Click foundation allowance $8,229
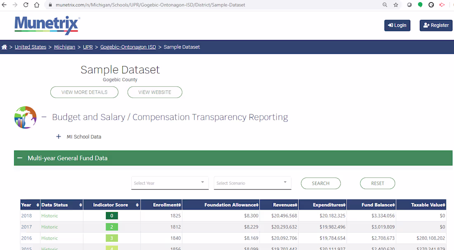 (251, 227)
